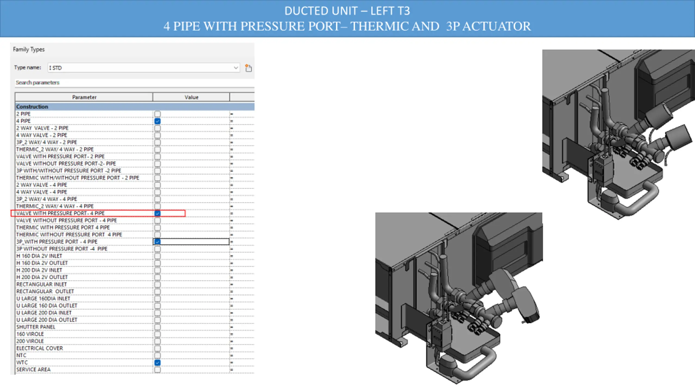Click the formula cell of 4 PIPE row
695x391 pixels.
tap(242, 121)
